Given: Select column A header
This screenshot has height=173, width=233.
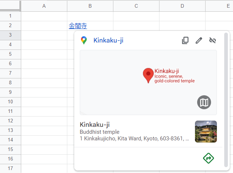Looking at the screenshot, I should pyautogui.click(x=44, y=6).
